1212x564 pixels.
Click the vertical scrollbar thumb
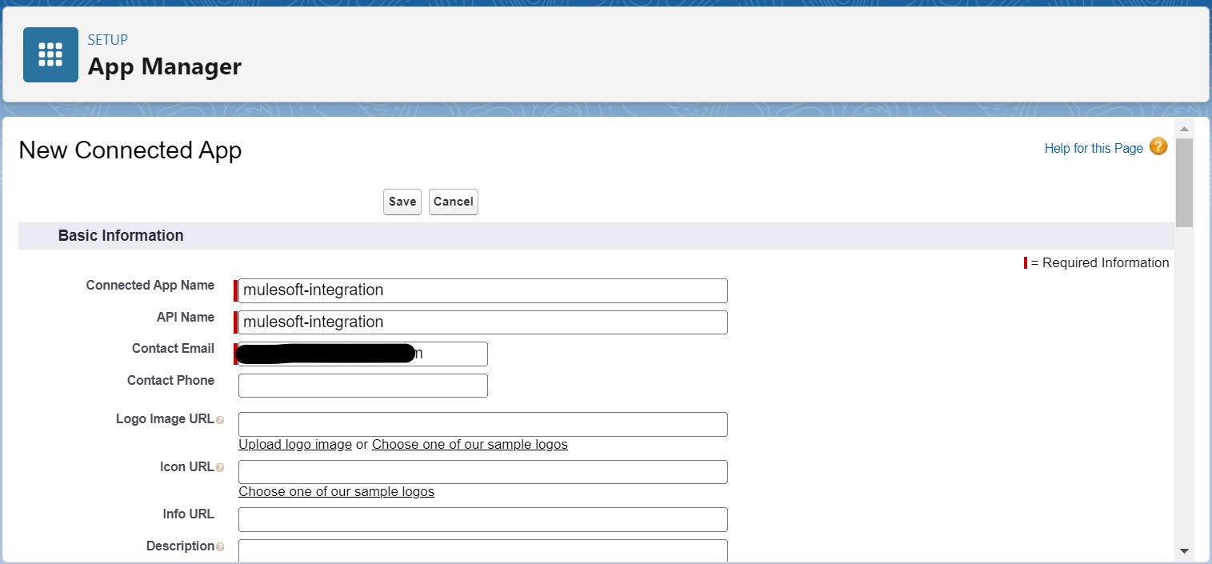[x=1184, y=182]
